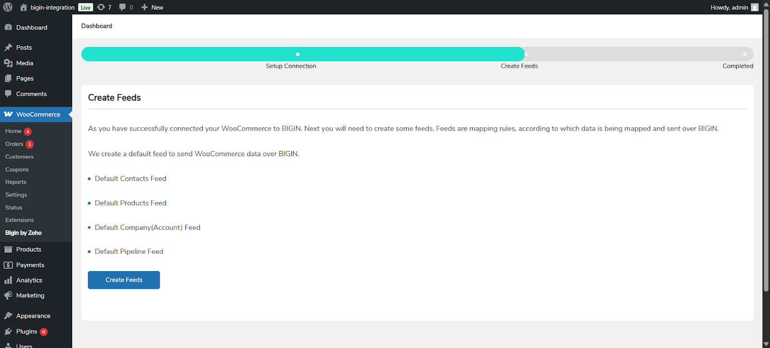The height and width of the screenshot is (348, 770).
Task: Click the Marketing megaphone icon
Action: (x=8, y=296)
